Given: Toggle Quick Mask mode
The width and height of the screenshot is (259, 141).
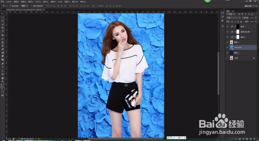Looking at the screenshot, I should [3, 92].
